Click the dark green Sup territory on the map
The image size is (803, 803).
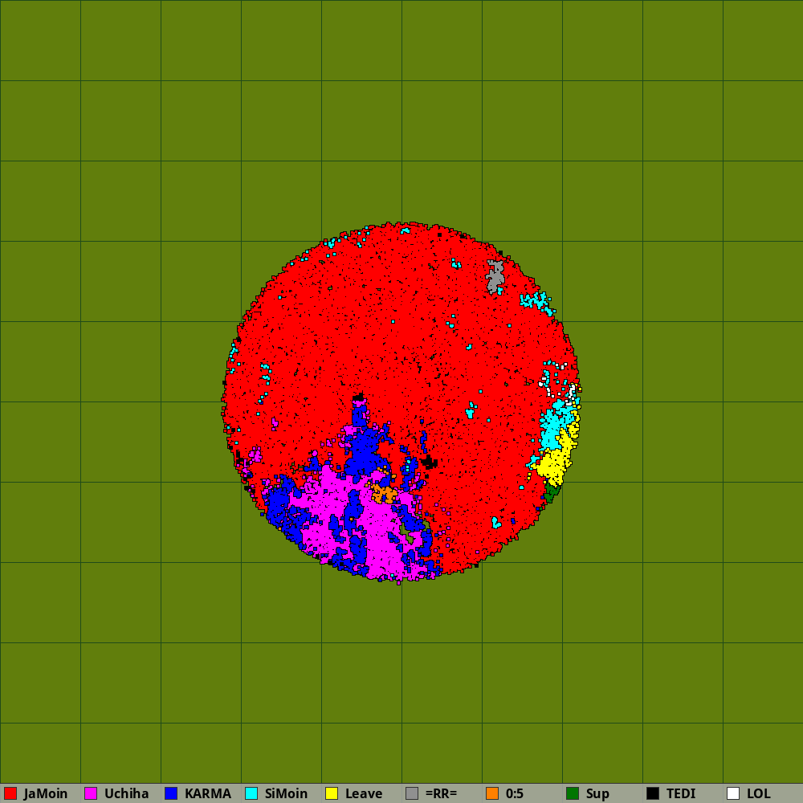click(x=551, y=493)
